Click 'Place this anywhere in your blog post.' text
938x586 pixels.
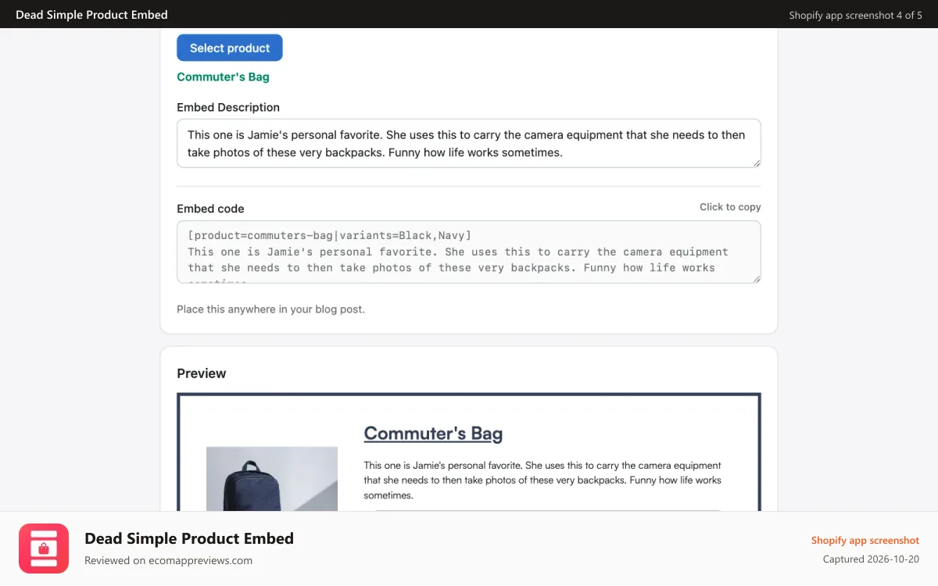tap(270, 309)
